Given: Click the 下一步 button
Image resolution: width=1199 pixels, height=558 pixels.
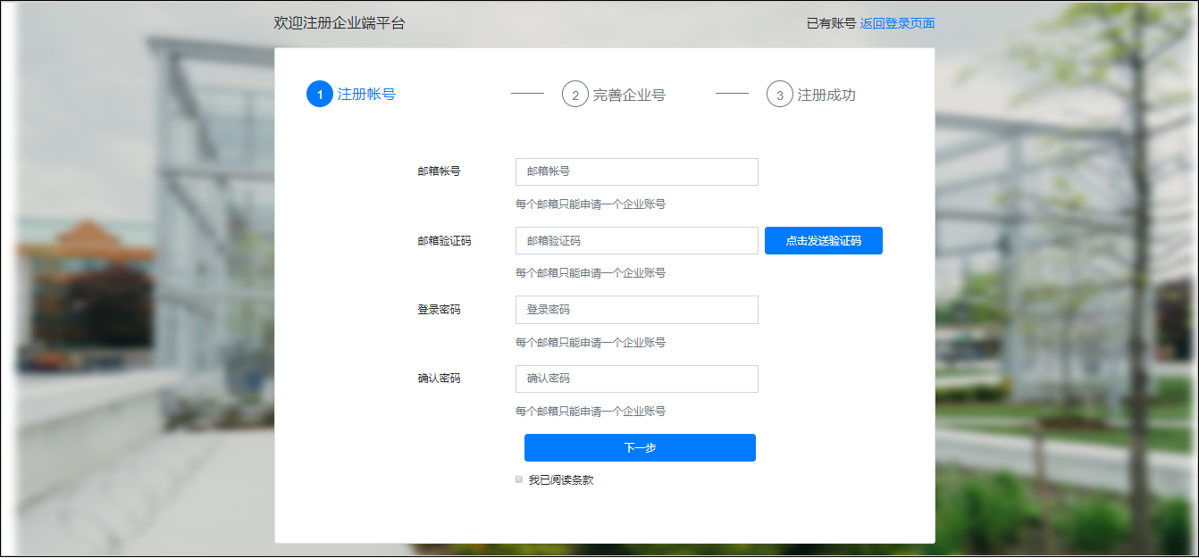Looking at the screenshot, I should pos(640,448).
